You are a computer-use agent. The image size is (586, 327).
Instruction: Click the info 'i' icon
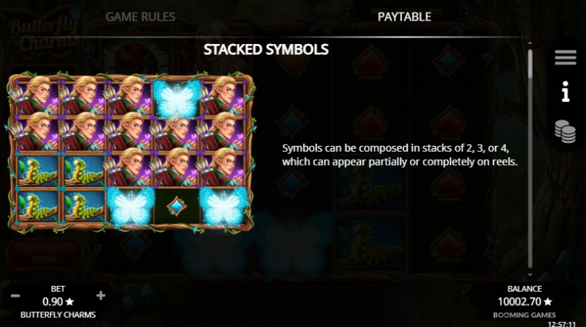tap(565, 92)
